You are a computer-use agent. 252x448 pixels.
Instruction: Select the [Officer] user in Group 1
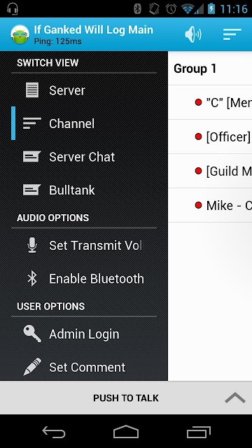point(210,137)
